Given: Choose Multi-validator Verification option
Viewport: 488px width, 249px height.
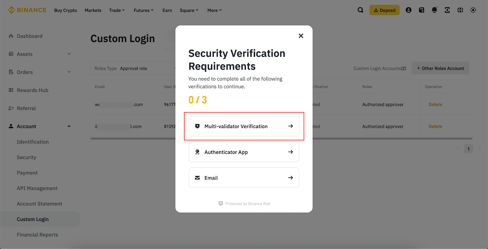Looking at the screenshot, I should pyautogui.click(x=244, y=126).
